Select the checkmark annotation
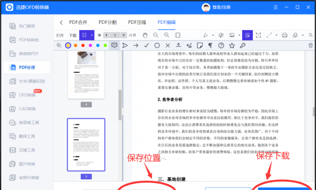Screen dimensions: 316x190 coord(146,46)
